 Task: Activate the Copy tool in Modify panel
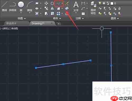46,8
